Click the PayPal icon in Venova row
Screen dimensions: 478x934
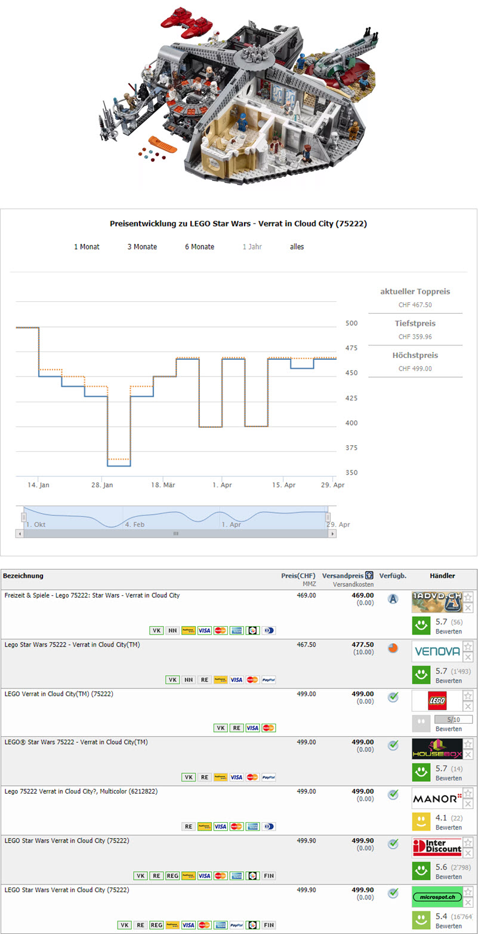[268, 679]
